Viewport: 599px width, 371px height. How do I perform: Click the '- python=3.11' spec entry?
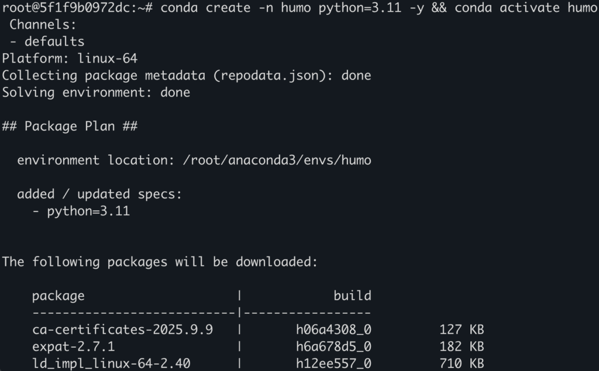point(81,211)
